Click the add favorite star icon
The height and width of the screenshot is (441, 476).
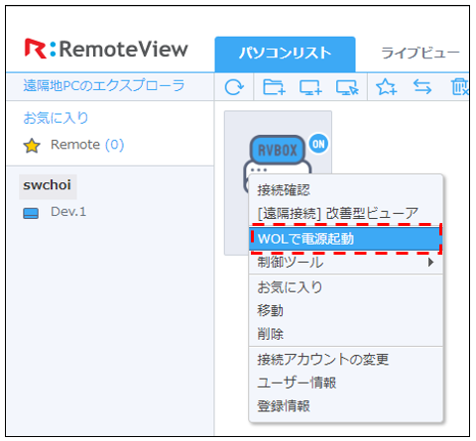point(387,87)
